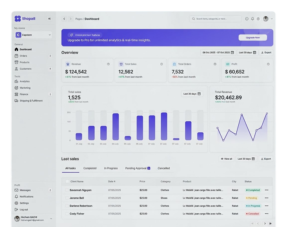Go back with the left arrow
This screenshot has height=227, width=294.
click(x=64, y=19)
